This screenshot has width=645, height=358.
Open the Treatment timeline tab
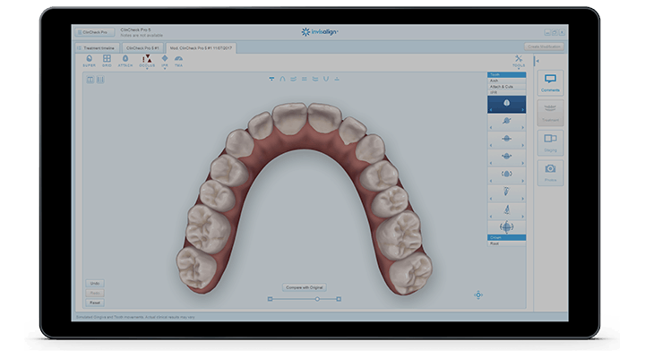click(x=98, y=48)
